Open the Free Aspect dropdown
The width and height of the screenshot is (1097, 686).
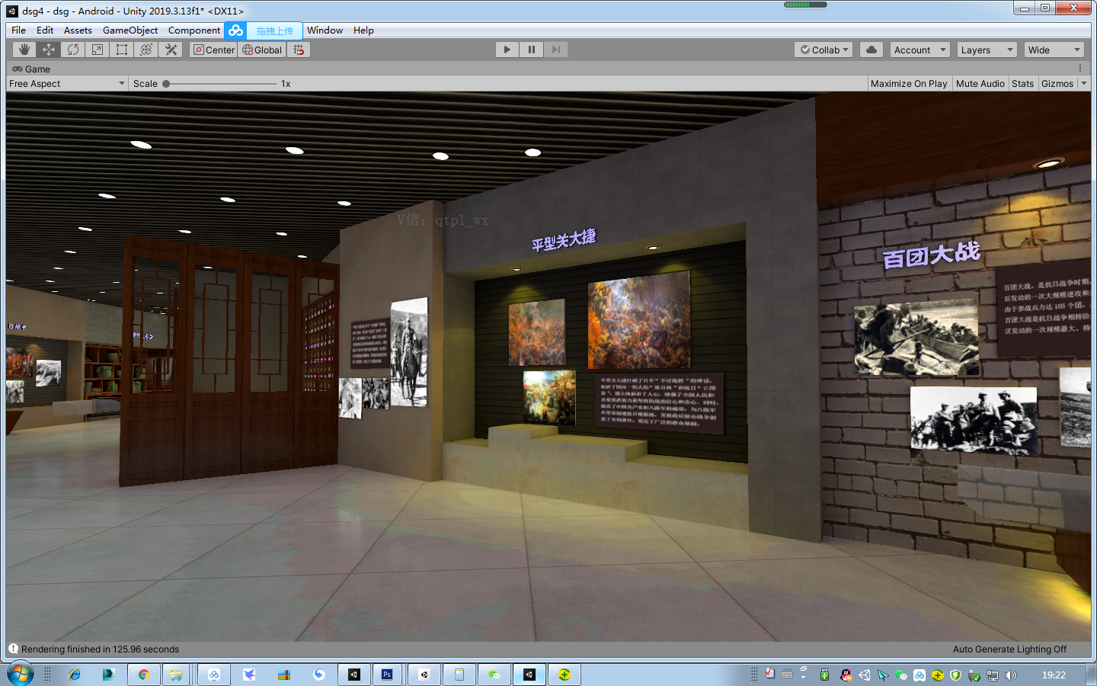[x=67, y=84]
